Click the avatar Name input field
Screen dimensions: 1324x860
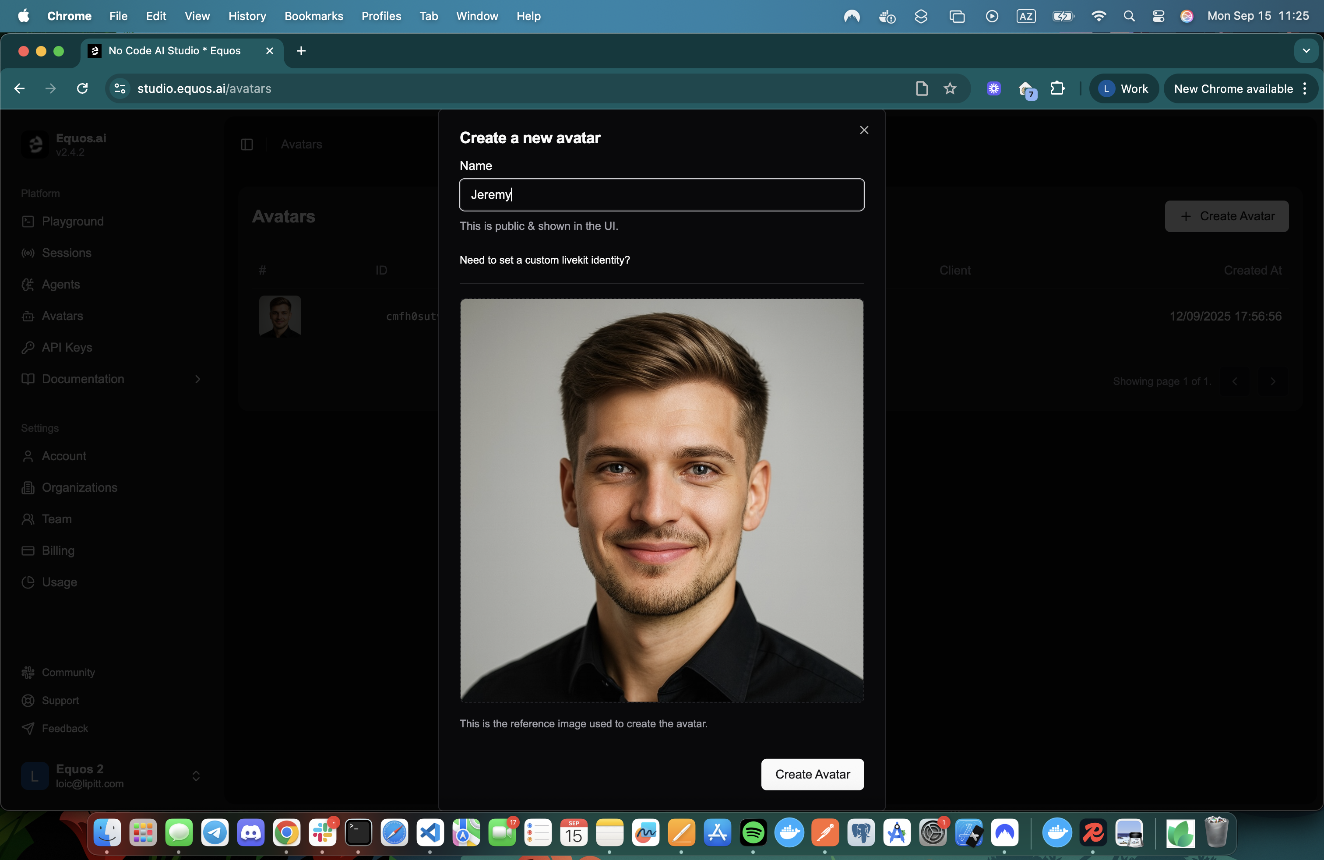point(662,195)
